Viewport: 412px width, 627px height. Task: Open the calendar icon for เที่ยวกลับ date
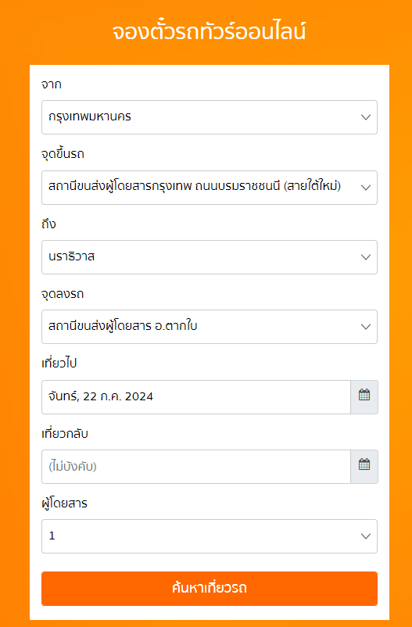pos(364,466)
